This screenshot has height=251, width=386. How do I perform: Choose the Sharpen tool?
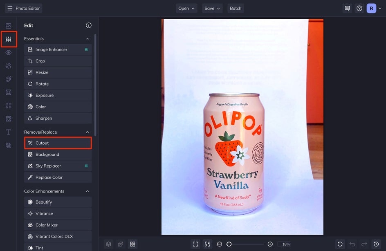pyautogui.click(x=58, y=118)
